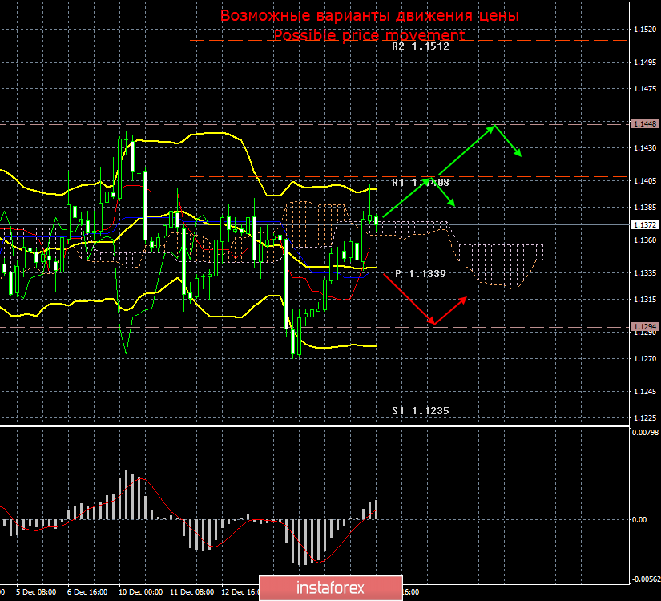Click the 1.1430 price axis value
Screen dimensions: 661x601
[645, 147]
